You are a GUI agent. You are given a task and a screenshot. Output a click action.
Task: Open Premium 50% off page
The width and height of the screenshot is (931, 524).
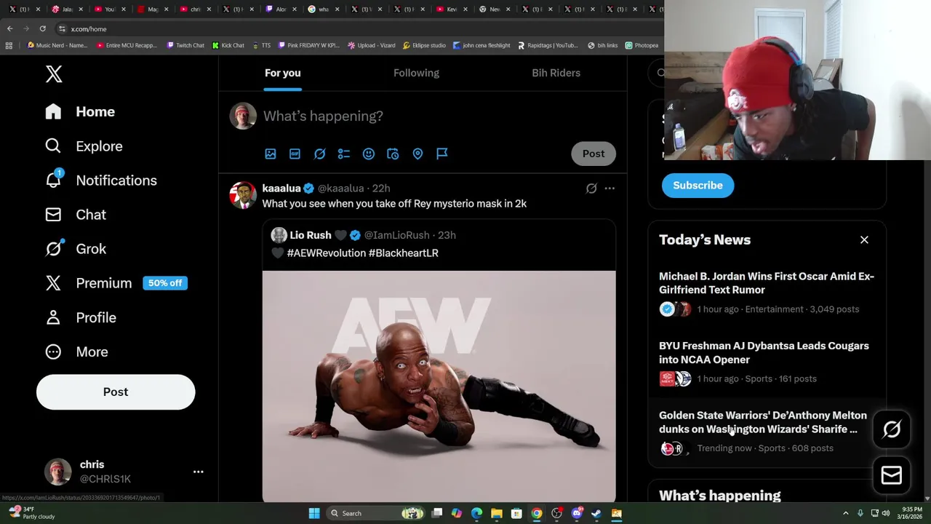pyautogui.click(x=116, y=283)
